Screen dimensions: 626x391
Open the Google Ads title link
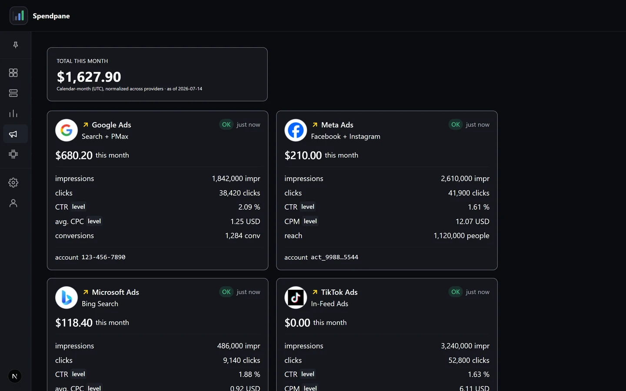pos(111,125)
